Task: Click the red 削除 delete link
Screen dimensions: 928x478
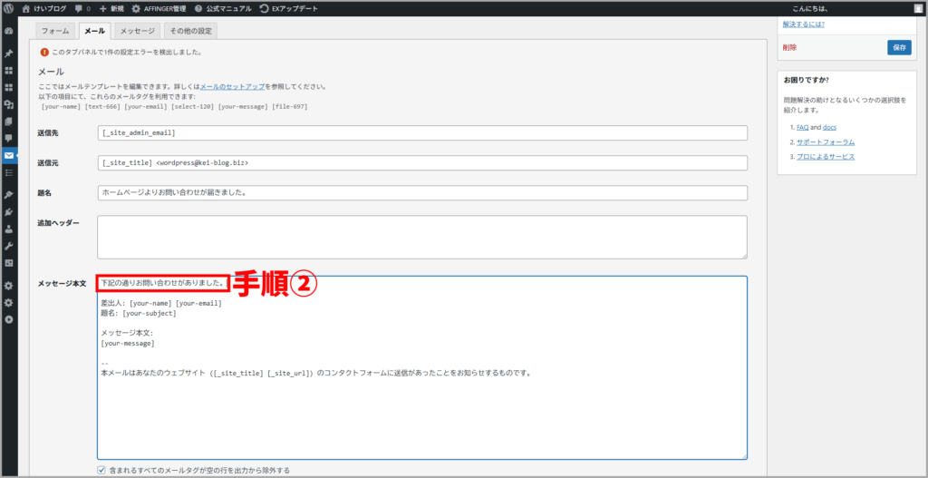Action: 790,47
